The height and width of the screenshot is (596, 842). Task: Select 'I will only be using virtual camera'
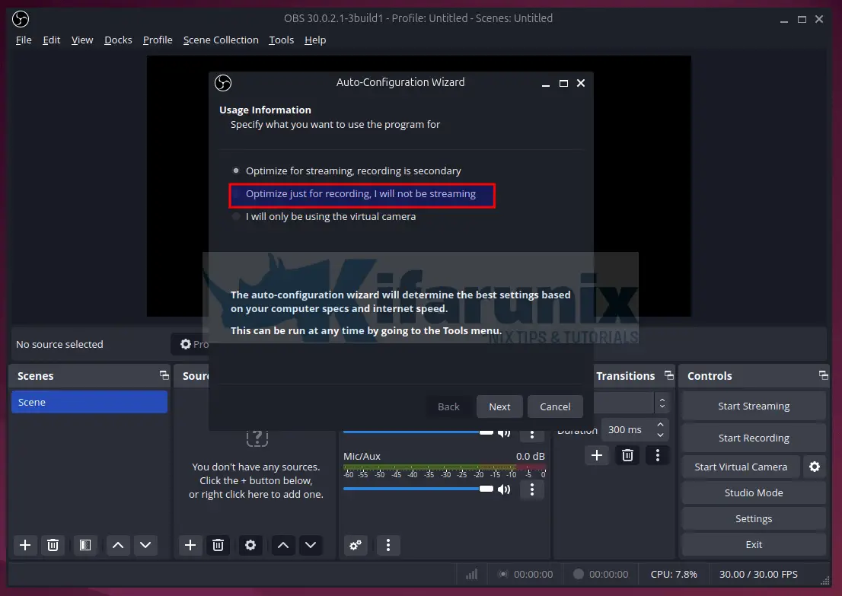[x=236, y=217]
